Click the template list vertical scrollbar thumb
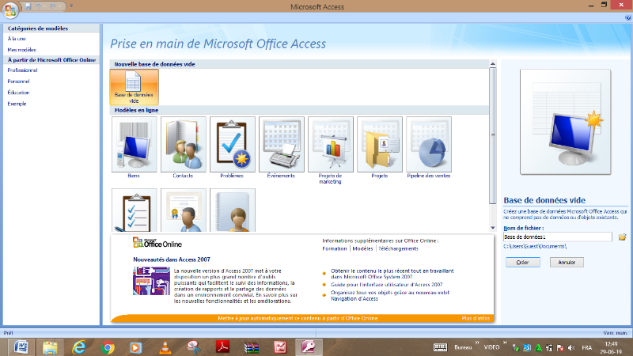The image size is (633, 356). [492, 135]
